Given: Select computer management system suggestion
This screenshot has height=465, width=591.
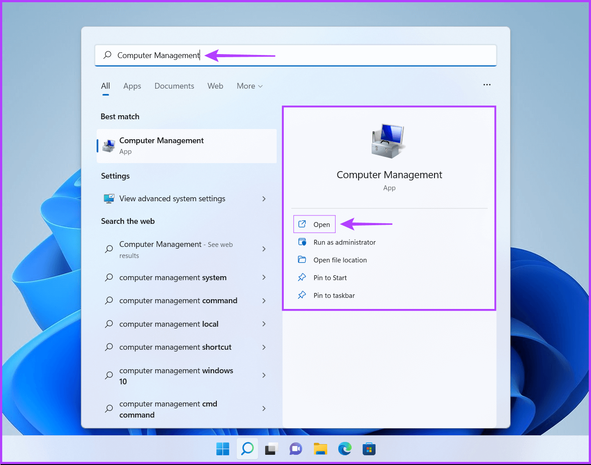Looking at the screenshot, I should coord(187,277).
